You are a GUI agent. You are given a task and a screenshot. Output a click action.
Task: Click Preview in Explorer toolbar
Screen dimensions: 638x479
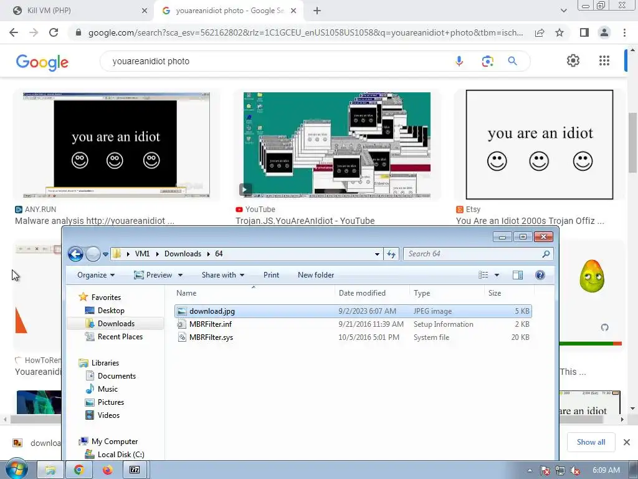pos(153,275)
